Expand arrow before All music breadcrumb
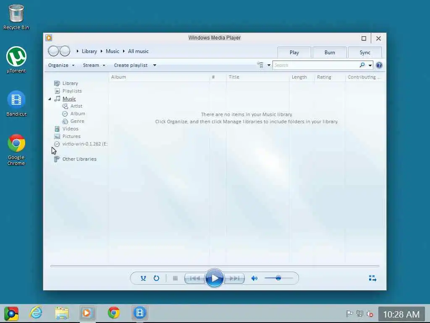430x323 pixels. tap(124, 51)
